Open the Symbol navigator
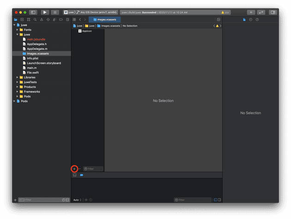 pos(28,20)
